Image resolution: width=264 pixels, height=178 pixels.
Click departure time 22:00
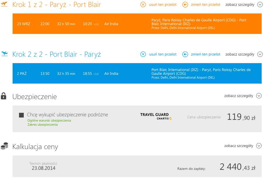(x=45, y=24)
